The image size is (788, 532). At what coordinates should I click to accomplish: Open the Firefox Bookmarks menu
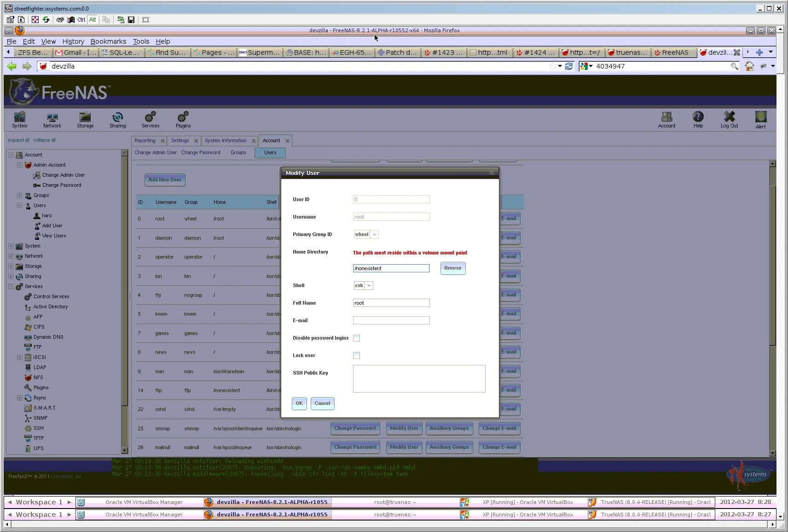(108, 41)
